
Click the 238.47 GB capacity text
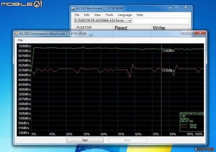(187, 121)
